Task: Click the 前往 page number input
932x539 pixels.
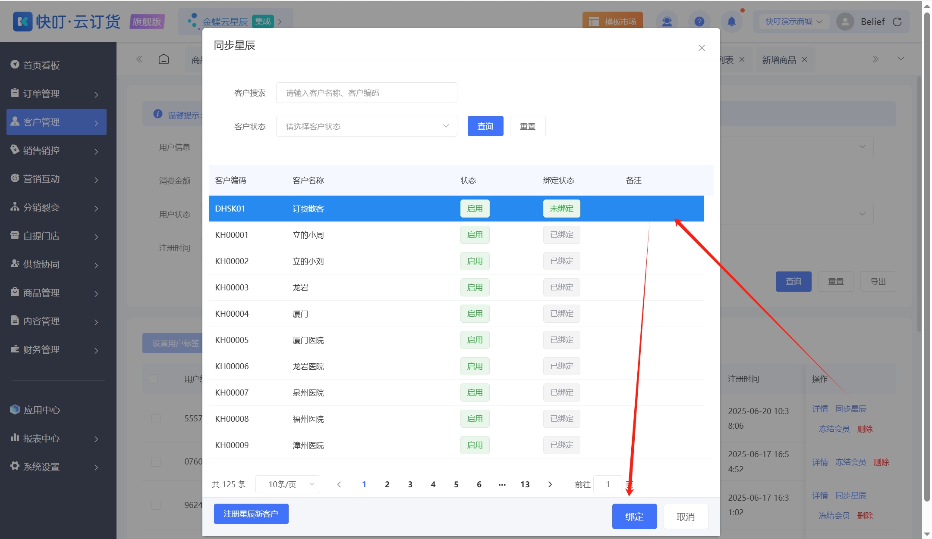Action: (x=608, y=484)
